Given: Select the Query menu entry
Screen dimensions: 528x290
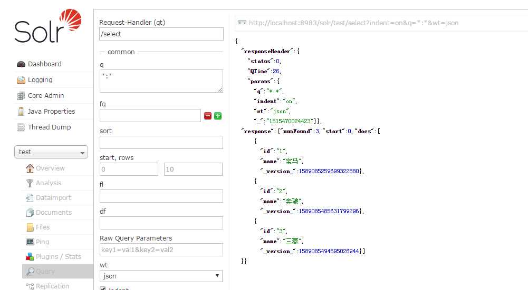Looking at the screenshot, I should click(57, 271).
